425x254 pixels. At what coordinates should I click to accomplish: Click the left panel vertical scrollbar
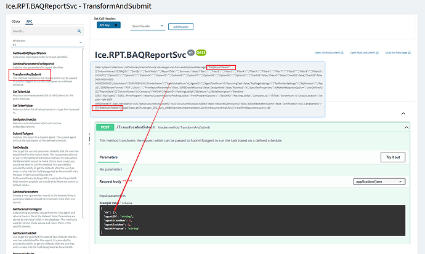(83, 133)
